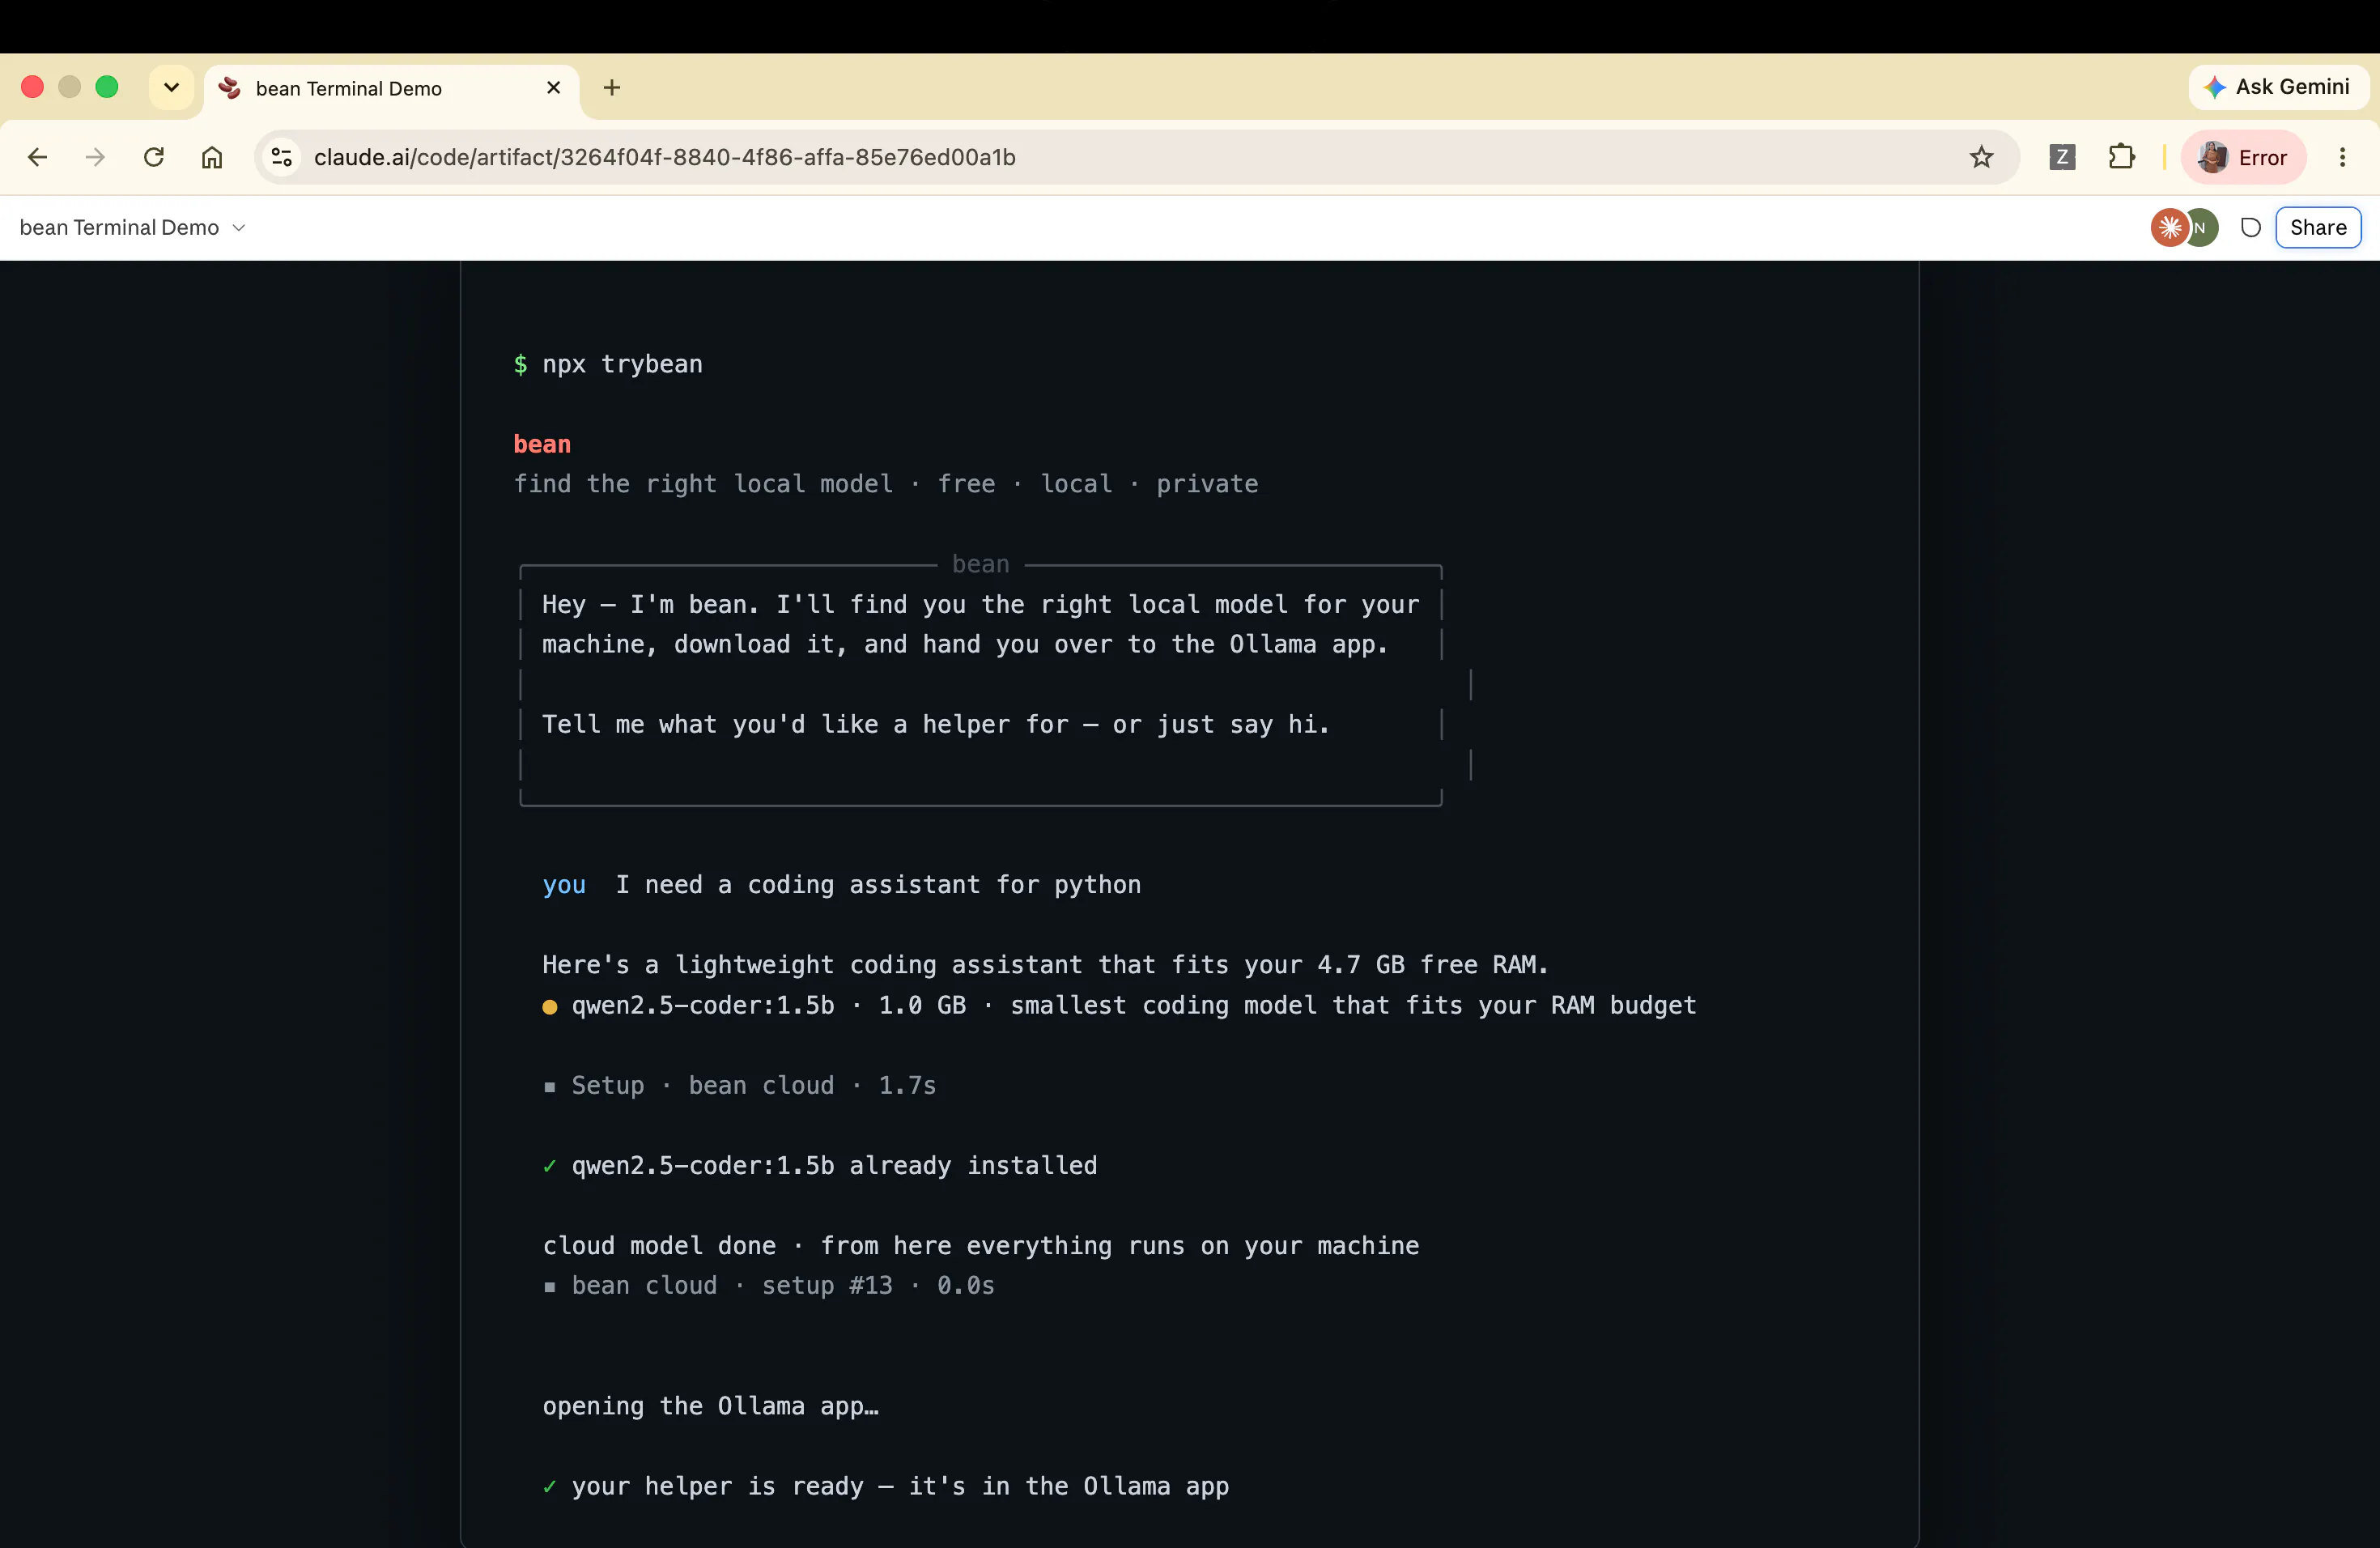Open the profile chip labeled Error
Image resolution: width=2380 pixels, height=1548 pixels.
2243,157
